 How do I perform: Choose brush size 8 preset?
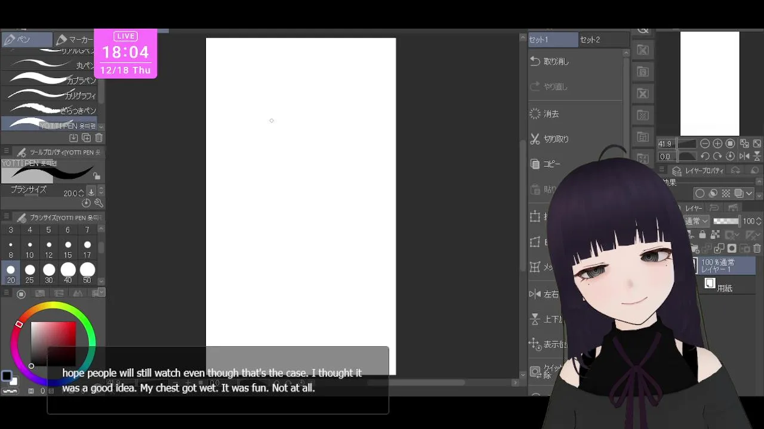coord(11,249)
